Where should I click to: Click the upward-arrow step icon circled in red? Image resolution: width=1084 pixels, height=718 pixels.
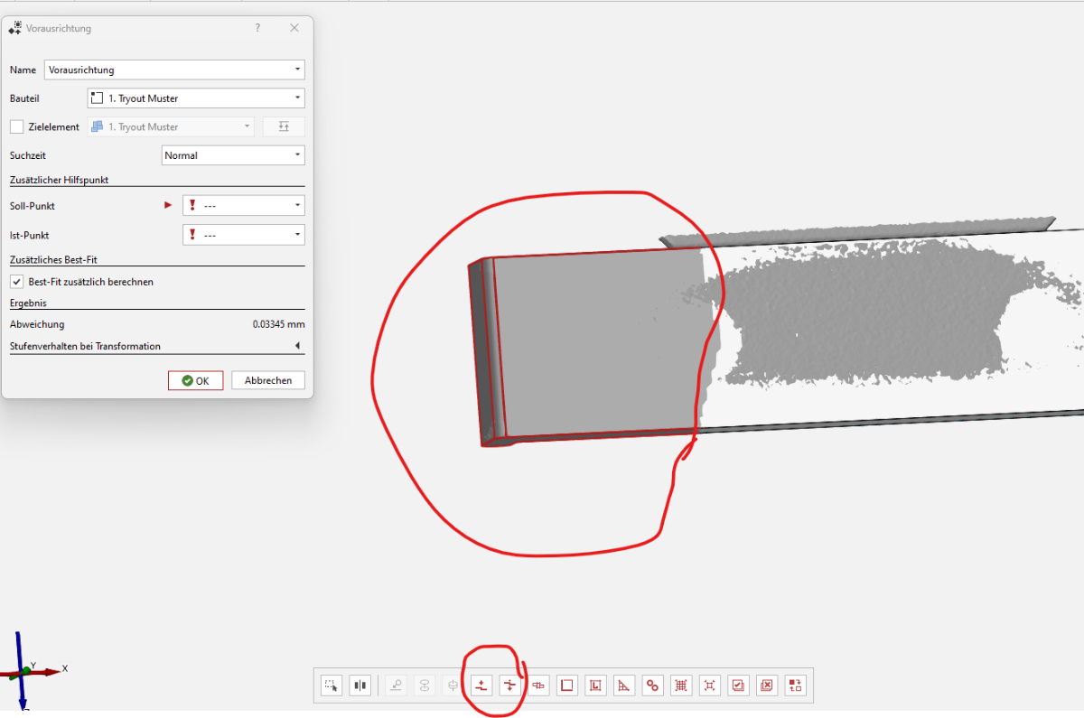(481, 685)
